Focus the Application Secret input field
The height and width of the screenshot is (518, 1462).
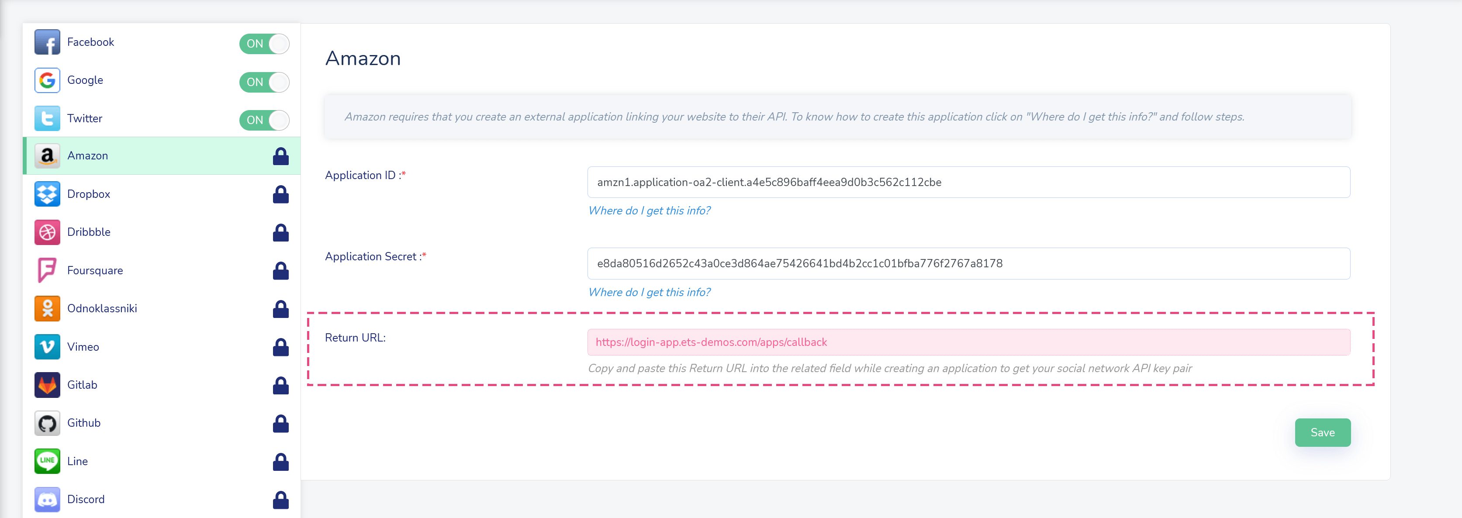click(968, 263)
